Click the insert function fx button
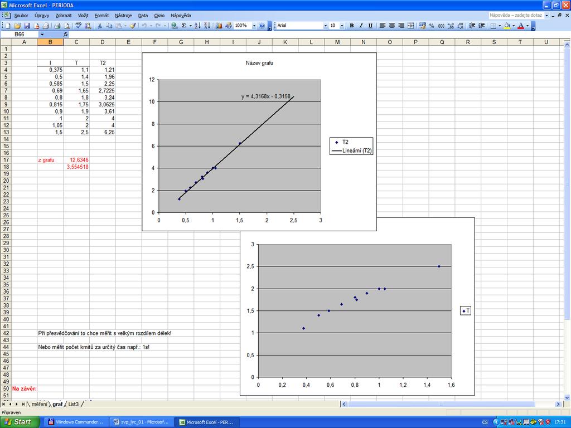 click(66, 34)
